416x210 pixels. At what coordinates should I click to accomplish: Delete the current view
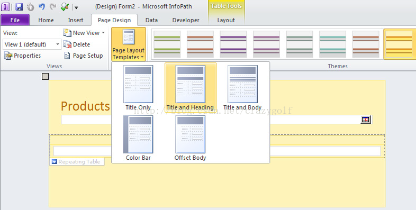pos(77,44)
